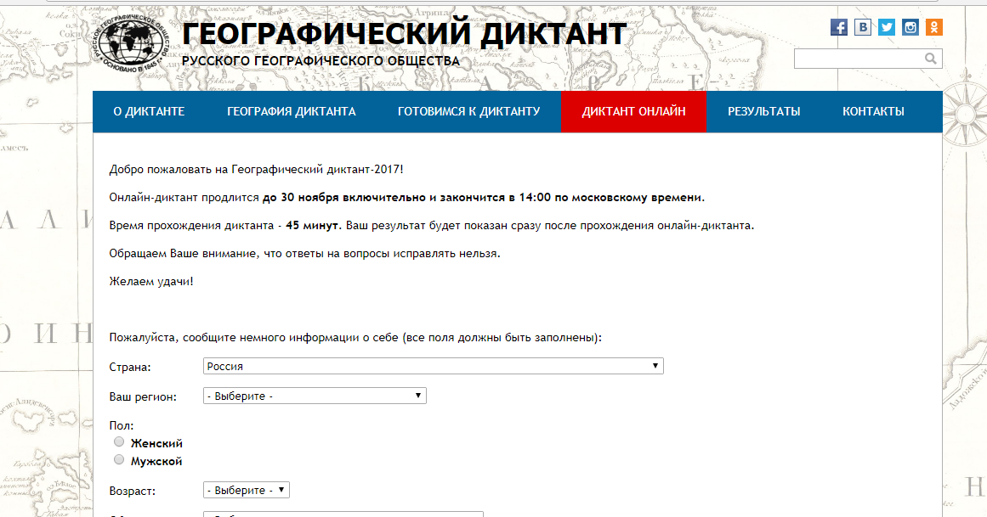The image size is (987, 517).
Task: Click the bold '45 минут' text
Action: coord(313,225)
